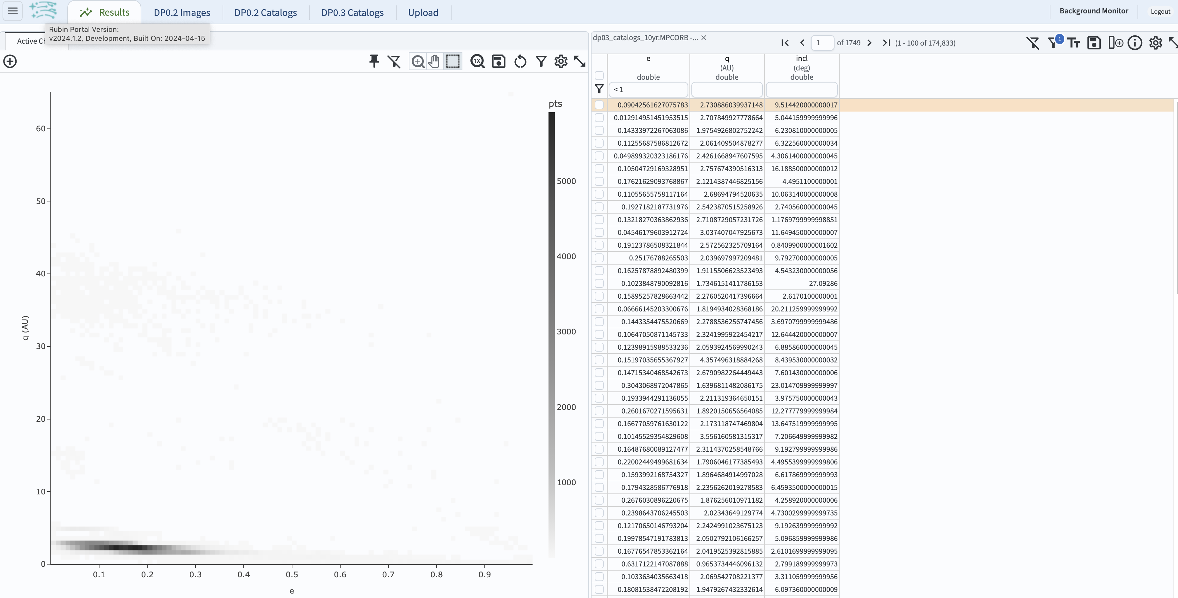Switch to the Results tab
This screenshot has width=1178, height=598.
(104, 12)
